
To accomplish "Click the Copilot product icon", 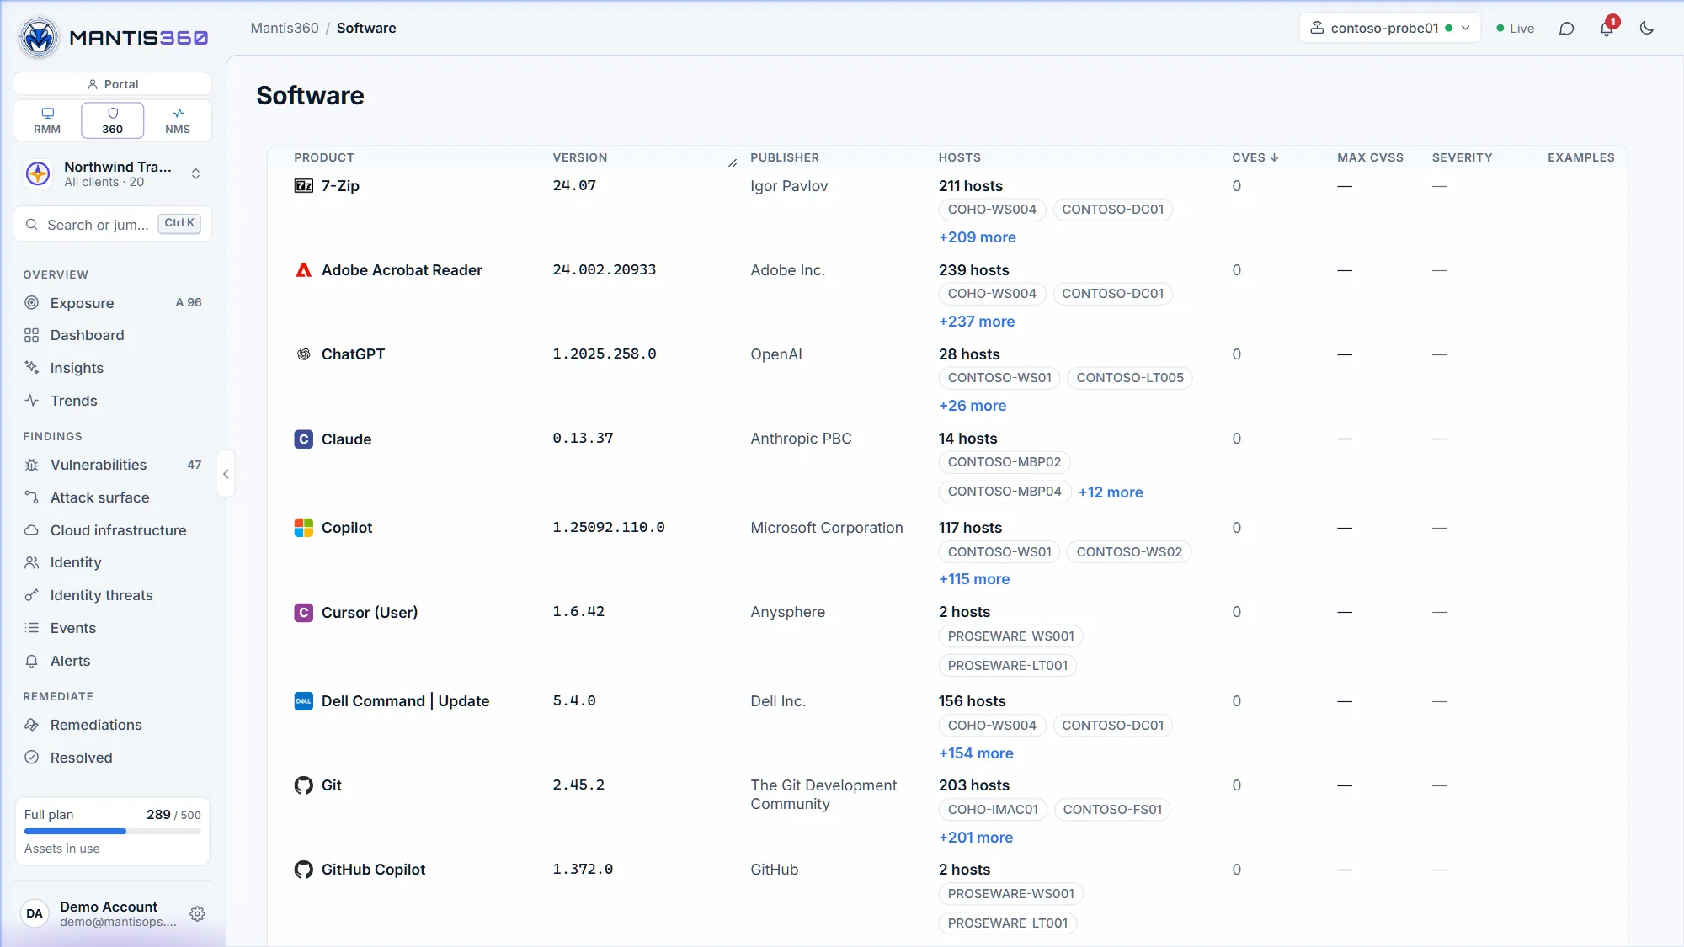I will click(304, 528).
